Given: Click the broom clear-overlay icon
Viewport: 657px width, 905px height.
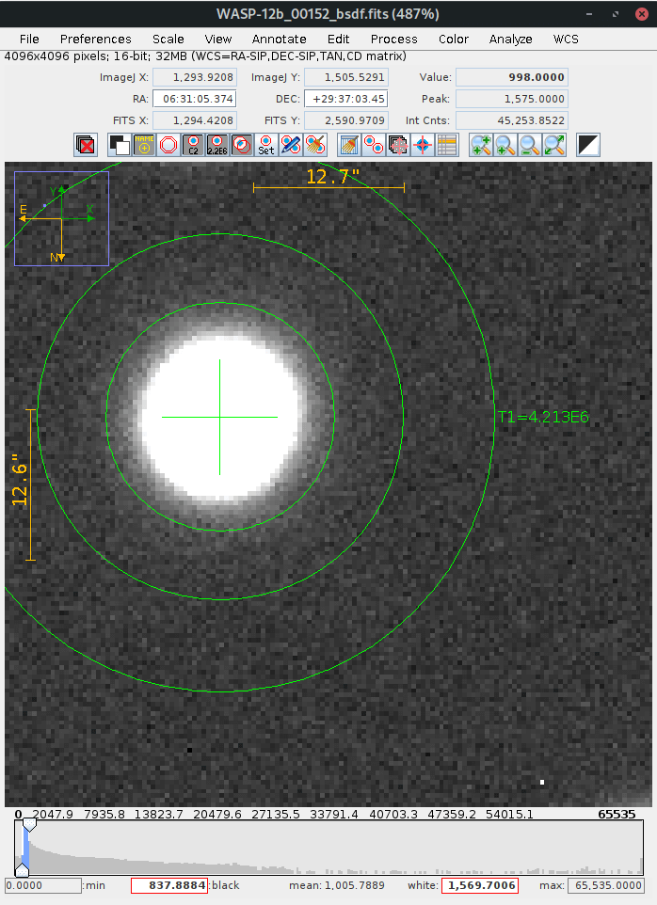Looking at the screenshot, I should pos(348,144).
